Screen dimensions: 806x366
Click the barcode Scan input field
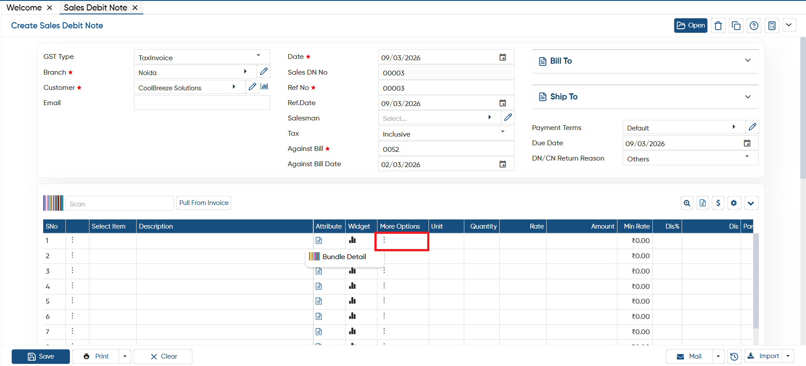click(120, 204)
